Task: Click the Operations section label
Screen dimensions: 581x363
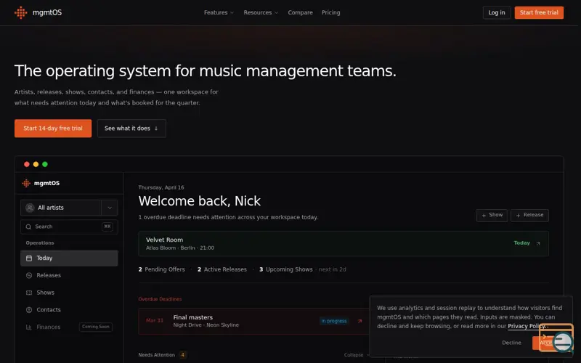Action: point(40,243)
